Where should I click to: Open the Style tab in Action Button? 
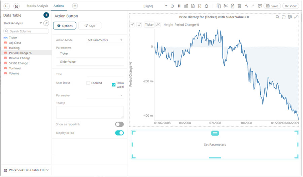coord(90,26)
